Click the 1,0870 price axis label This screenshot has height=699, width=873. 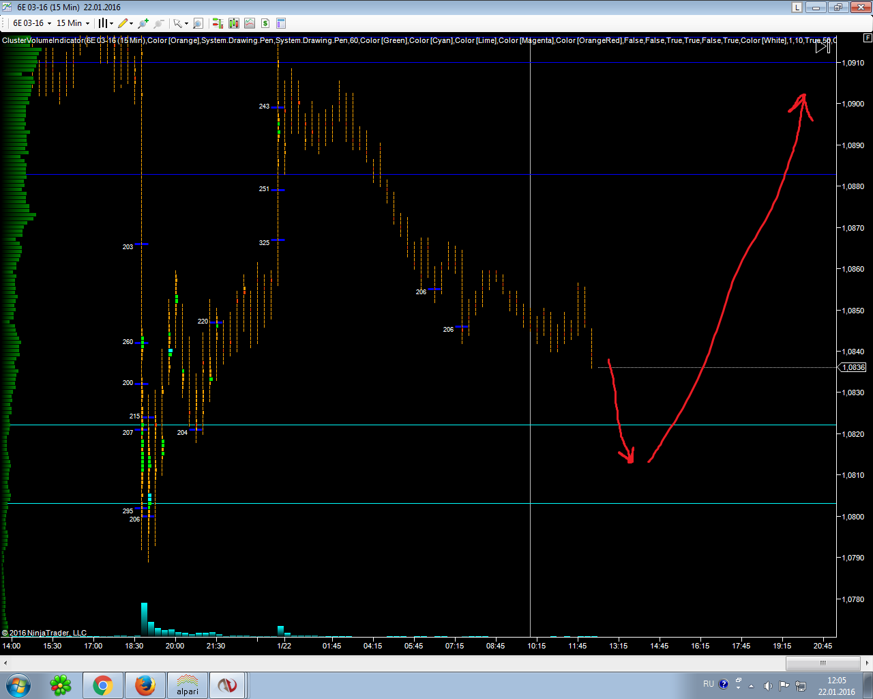click(x=853, y=228)
